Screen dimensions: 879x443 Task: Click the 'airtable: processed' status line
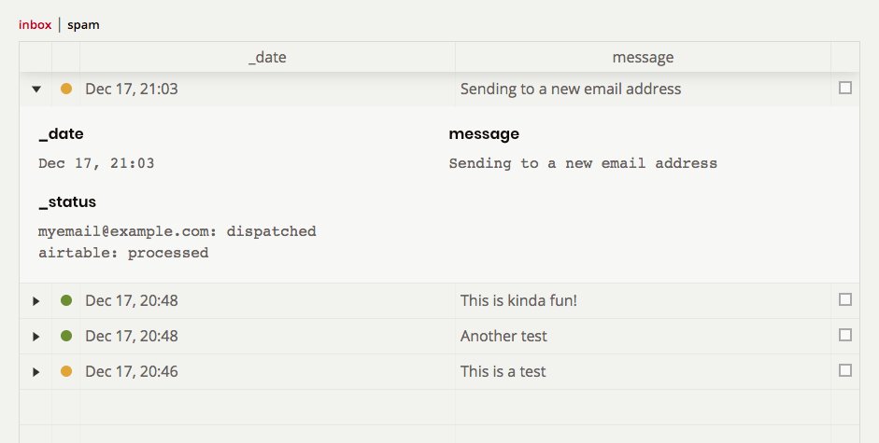coord(123,253)
